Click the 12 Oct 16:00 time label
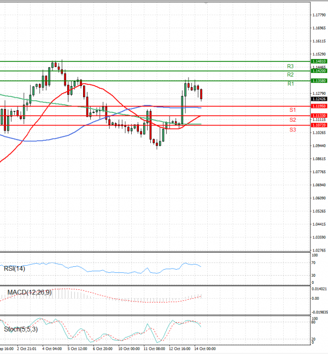This screenshot has height=354, width=328. click(179, 349)
